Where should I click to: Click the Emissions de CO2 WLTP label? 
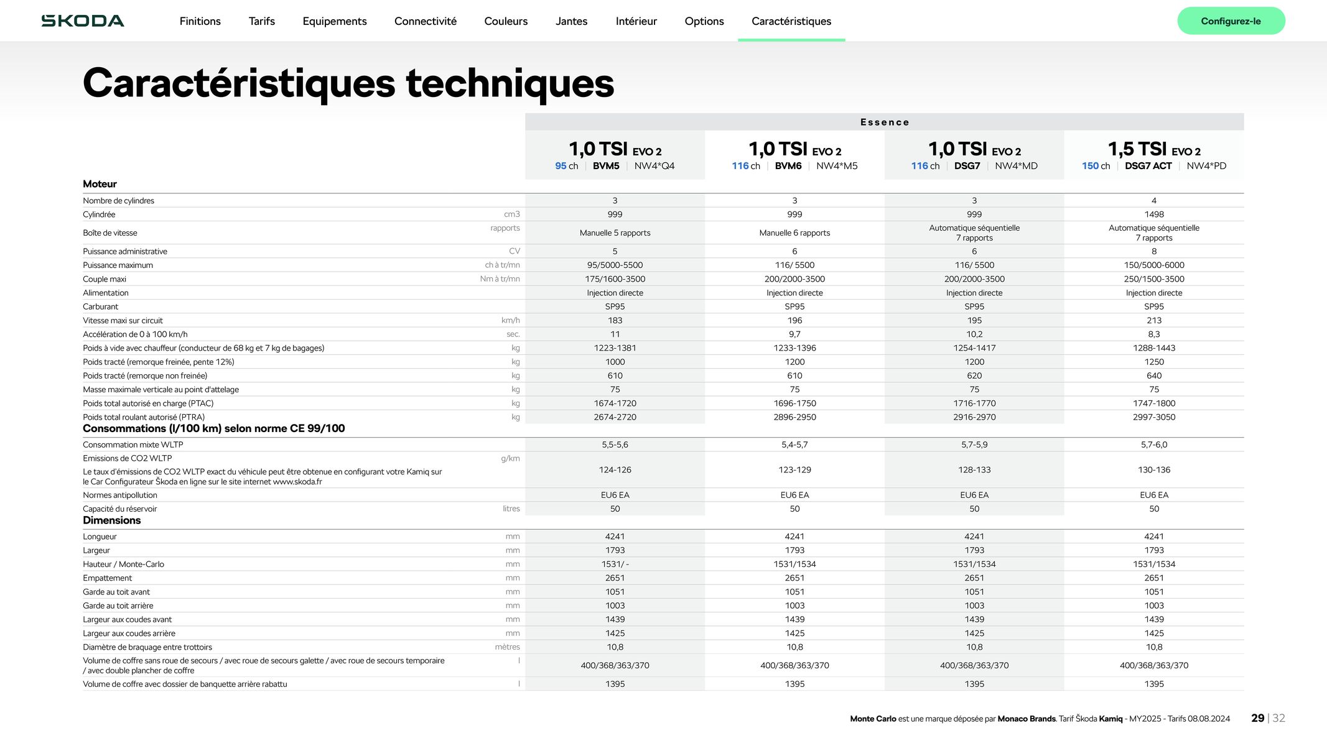pyautogui.click(x=128, y=459)
